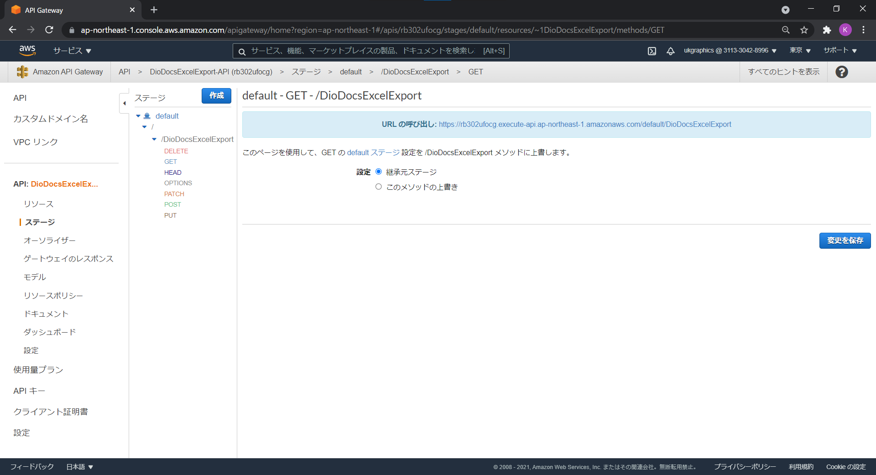Click the 作成 create stage button
This screenshot has width=876, height=475.
pyautogui.click(x=216, y=96)
